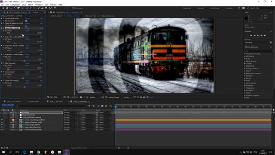The image size is (275, 155).
Task: Click composition mini-flowchart icon in timeline
Action: click(89, 106)
